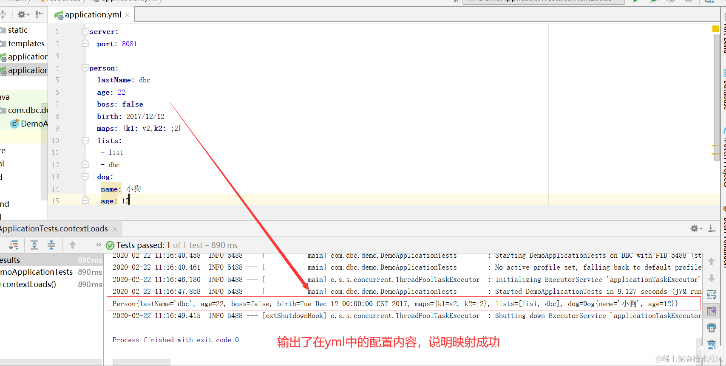Click 'boss: false' line in editor
This screenshot has width=726, height=366.
[x=120, y=104]
